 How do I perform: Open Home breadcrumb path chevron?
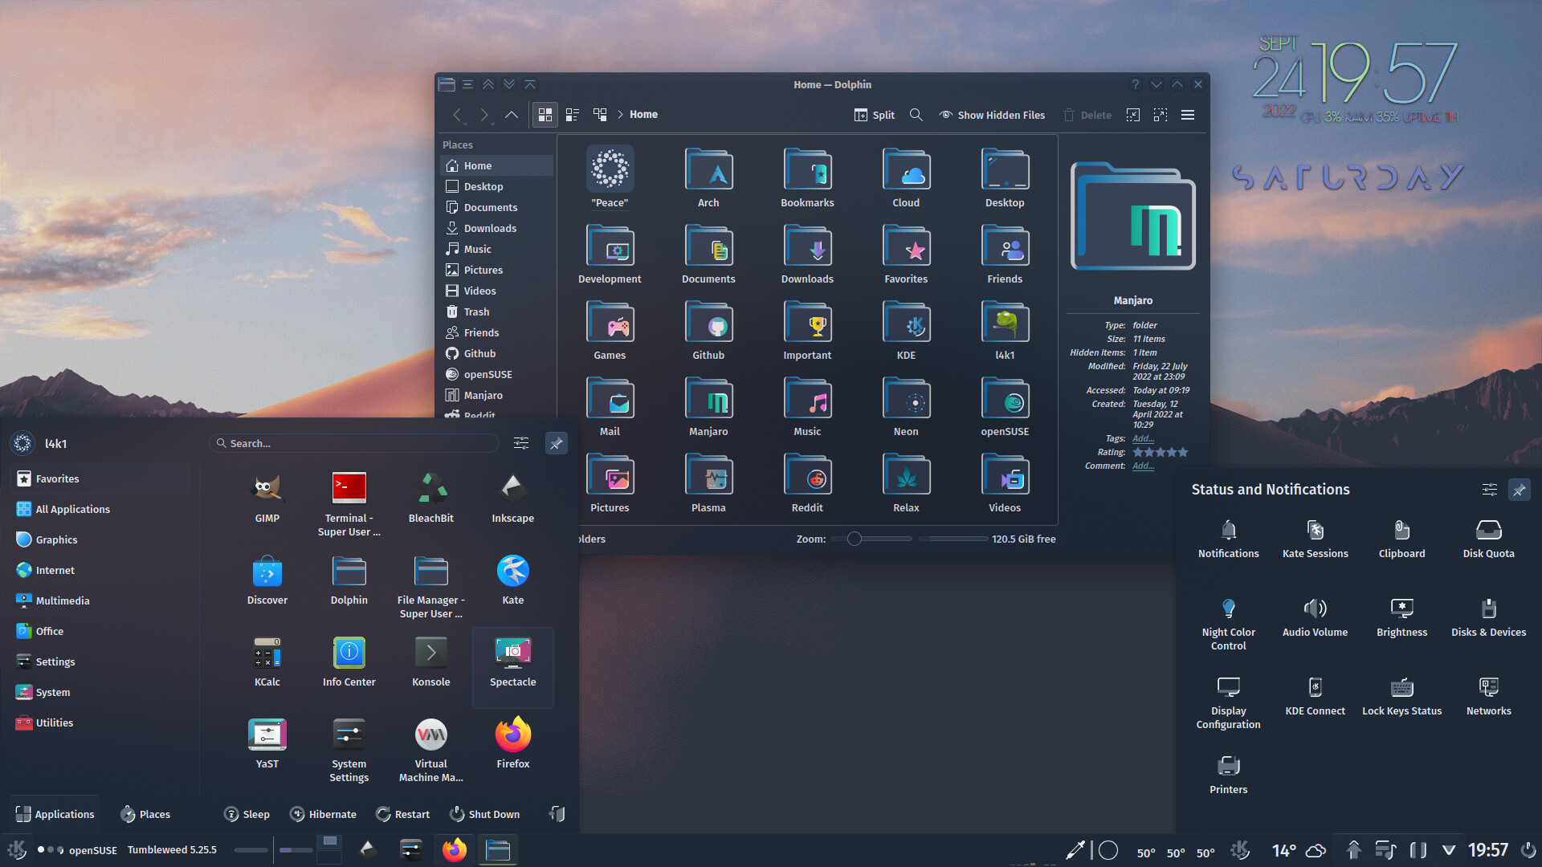pyautogui.click(x=621, y=115)
